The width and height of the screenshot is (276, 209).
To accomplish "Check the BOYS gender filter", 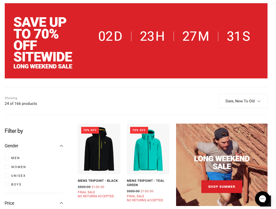I will (x=7, y=184).
